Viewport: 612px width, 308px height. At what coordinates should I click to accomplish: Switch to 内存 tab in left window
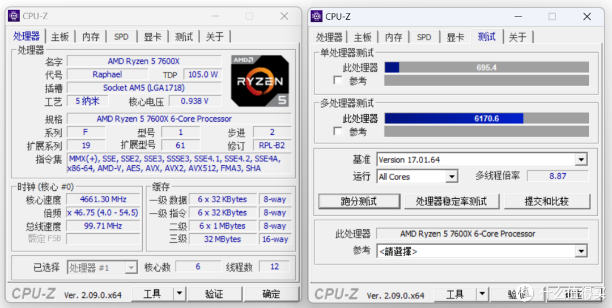[x=91, y=37]
